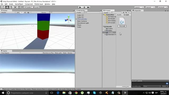This screenshot has width=169, height=95.
Task: Open the Window menu
Action: (x=48, y=4)
